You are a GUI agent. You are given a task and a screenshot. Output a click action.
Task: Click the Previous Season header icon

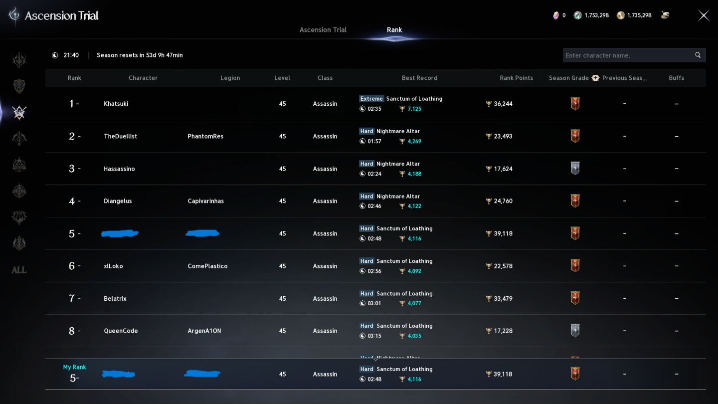(x=595, y=78)
